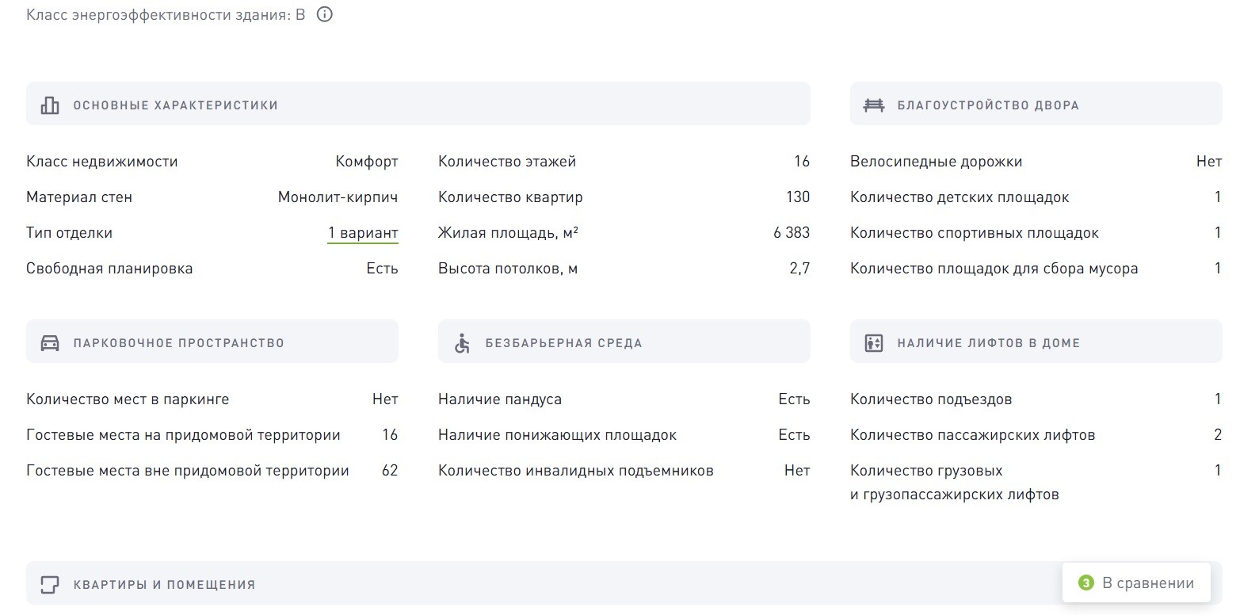
Task: Expand the Квартиры и помещения section header
Action: 164,585
